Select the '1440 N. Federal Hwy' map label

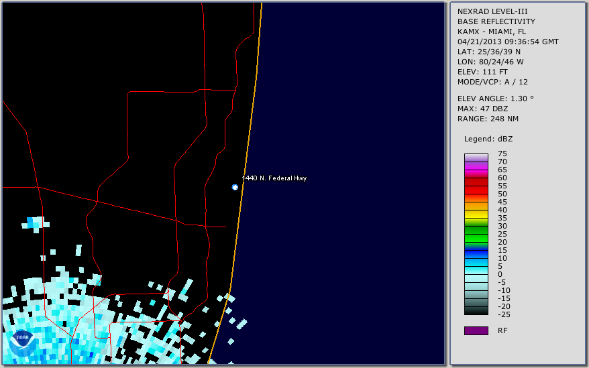pyautogui.click(x=274, y=178)
